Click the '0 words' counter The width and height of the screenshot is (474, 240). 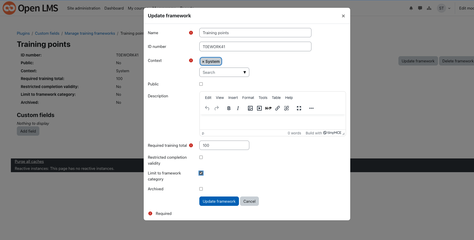[x=294, y=133]
